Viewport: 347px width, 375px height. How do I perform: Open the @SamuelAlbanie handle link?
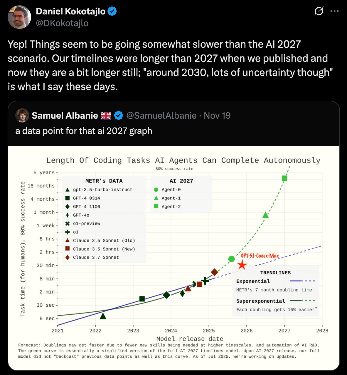pyautogui.click(x=161, y=115)
